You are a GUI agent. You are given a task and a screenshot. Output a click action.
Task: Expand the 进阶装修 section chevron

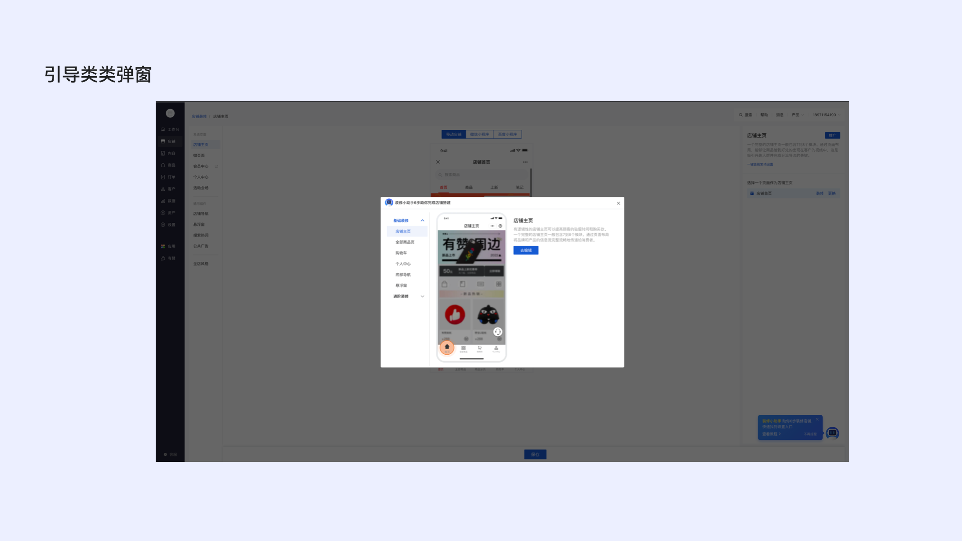(422, 297)
